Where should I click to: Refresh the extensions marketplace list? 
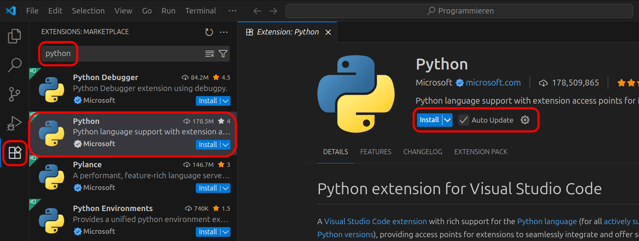[x=209, y=32]
